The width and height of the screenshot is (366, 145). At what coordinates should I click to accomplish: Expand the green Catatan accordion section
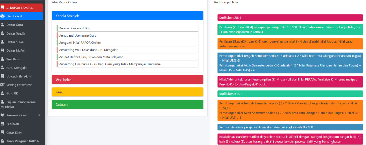[128, 104]
